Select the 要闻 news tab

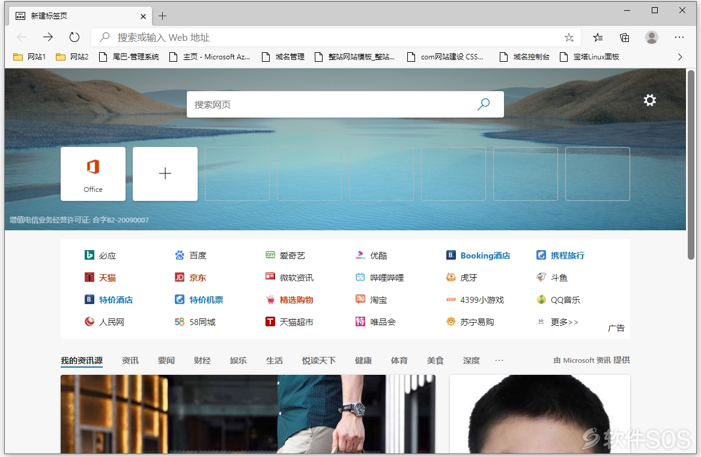click(166, 360)
